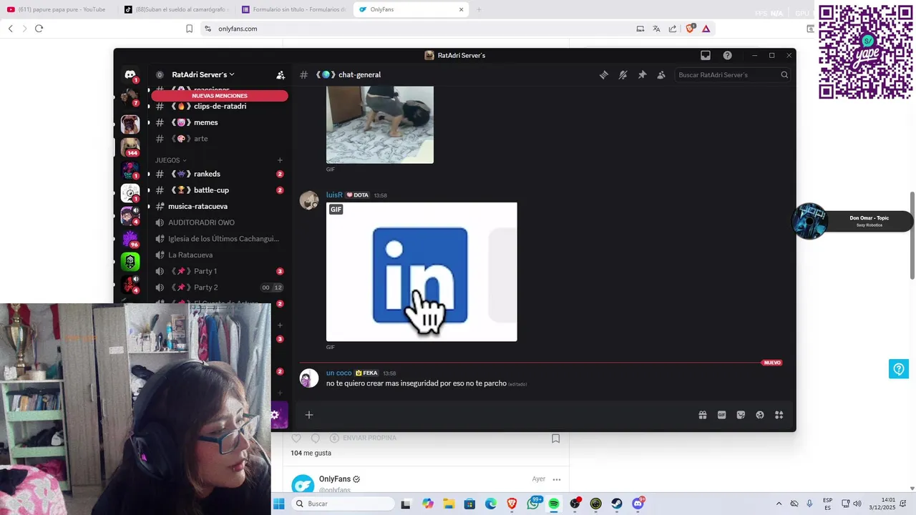Viewport: 916px width, 515px height.
Task: Open a new browser tab
Action: 479,9
